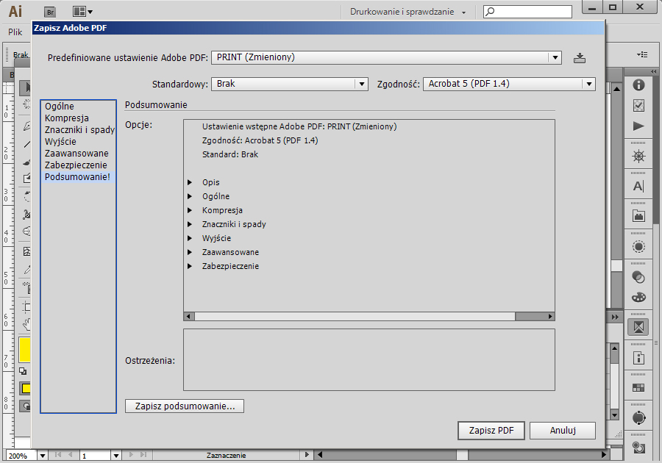
Task: Open the arrange documents layout menu
Action: [x=82, y=12]
